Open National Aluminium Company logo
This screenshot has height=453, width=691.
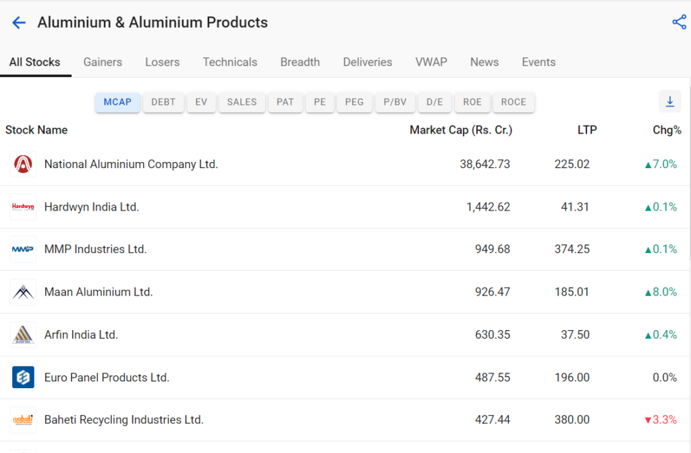point(23,164)
